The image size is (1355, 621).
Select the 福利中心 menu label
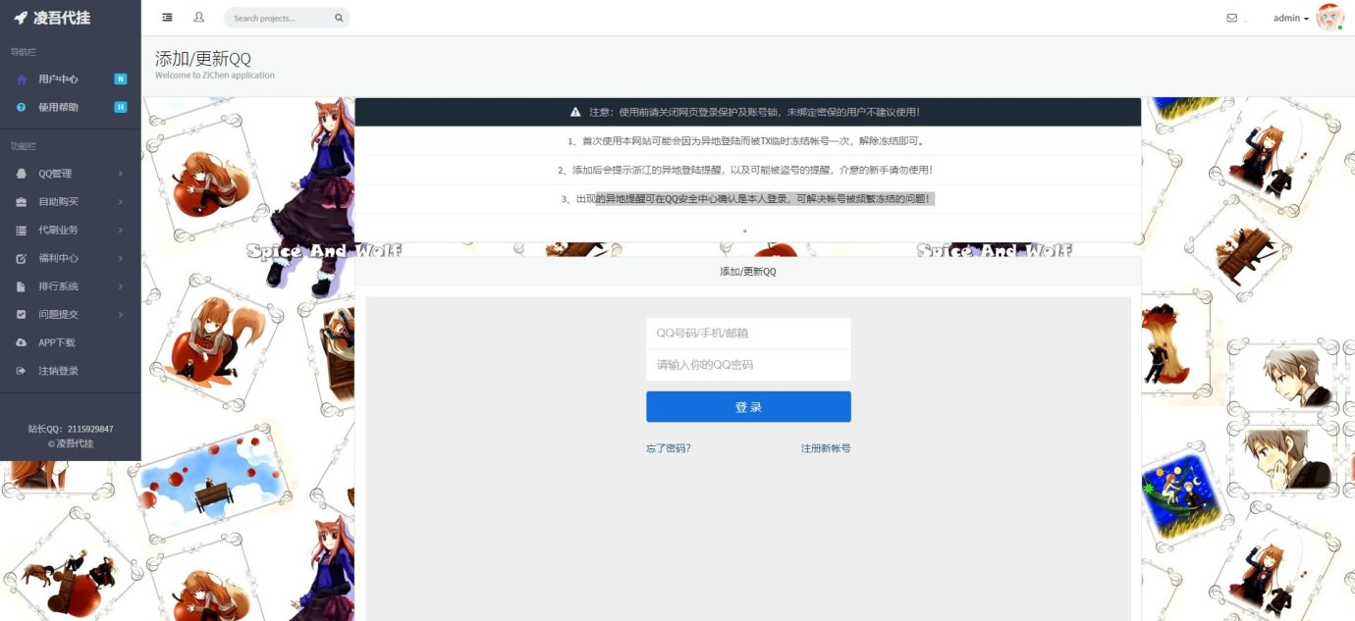[x=58, y=259]
